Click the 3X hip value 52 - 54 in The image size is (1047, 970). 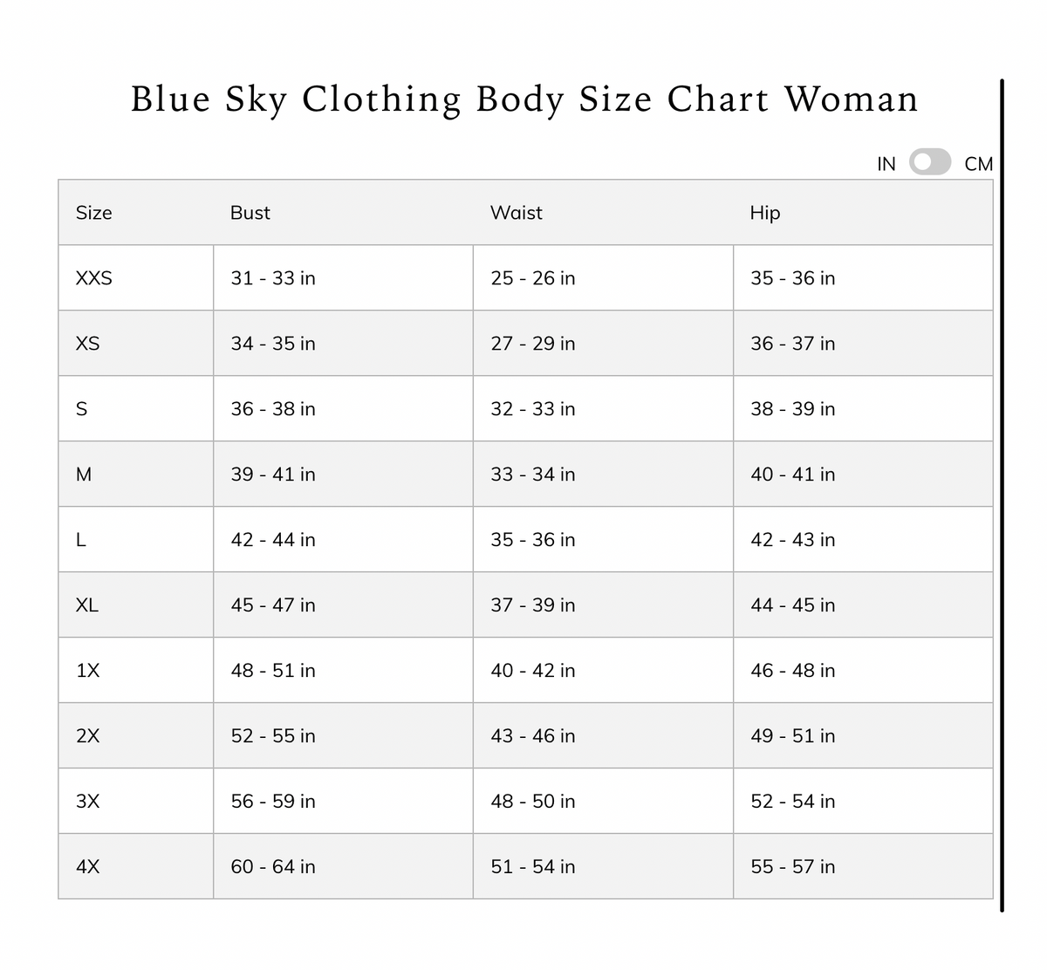(792, 802)
